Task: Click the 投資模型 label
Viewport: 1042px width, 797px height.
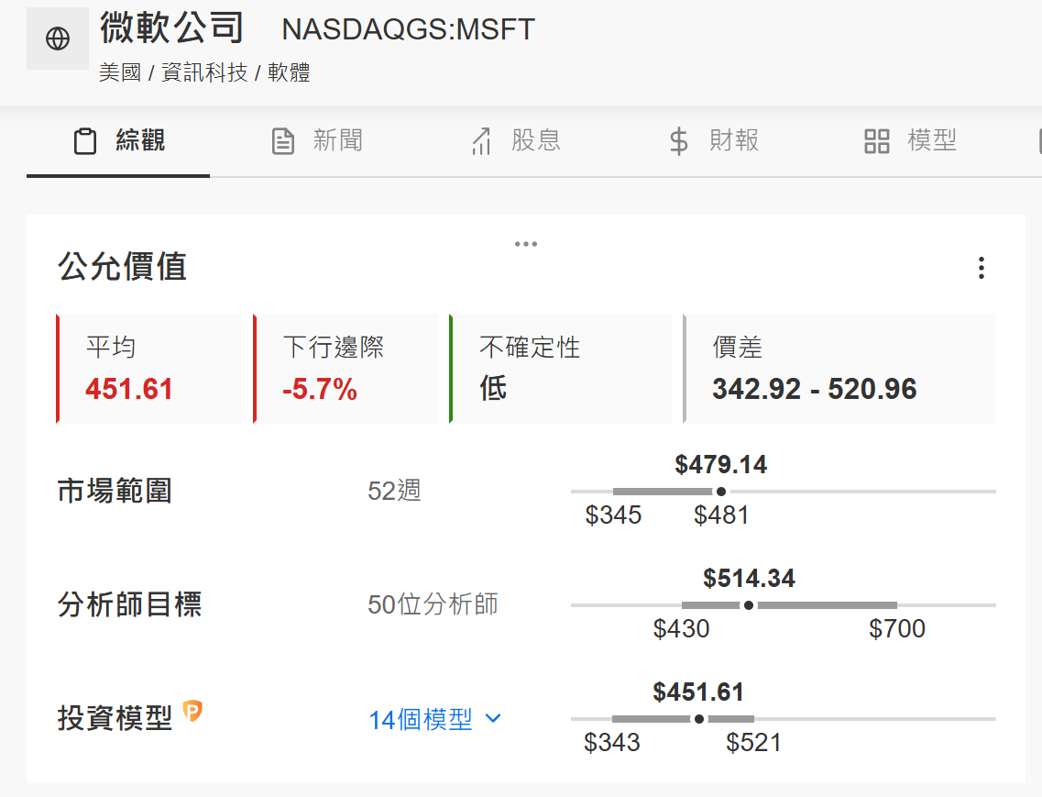Action: (x=115, y=718)
